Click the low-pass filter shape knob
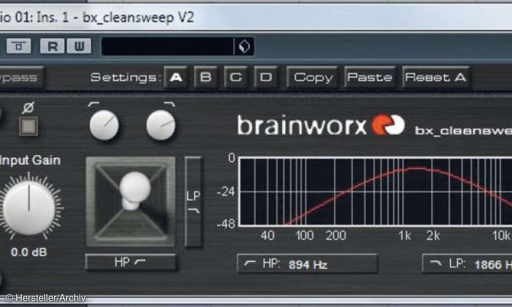 pos(160,125)
